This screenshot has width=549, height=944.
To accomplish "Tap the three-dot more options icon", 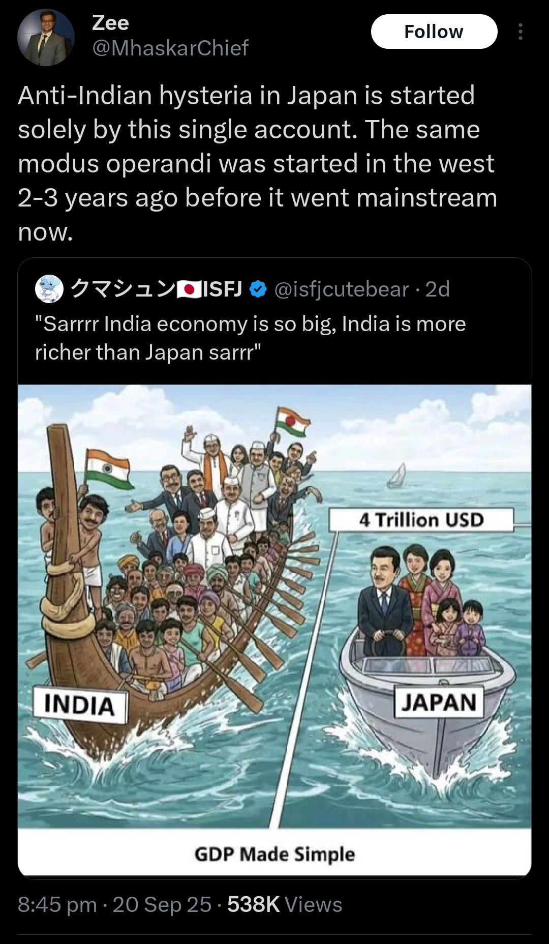I will pos(520,32).
